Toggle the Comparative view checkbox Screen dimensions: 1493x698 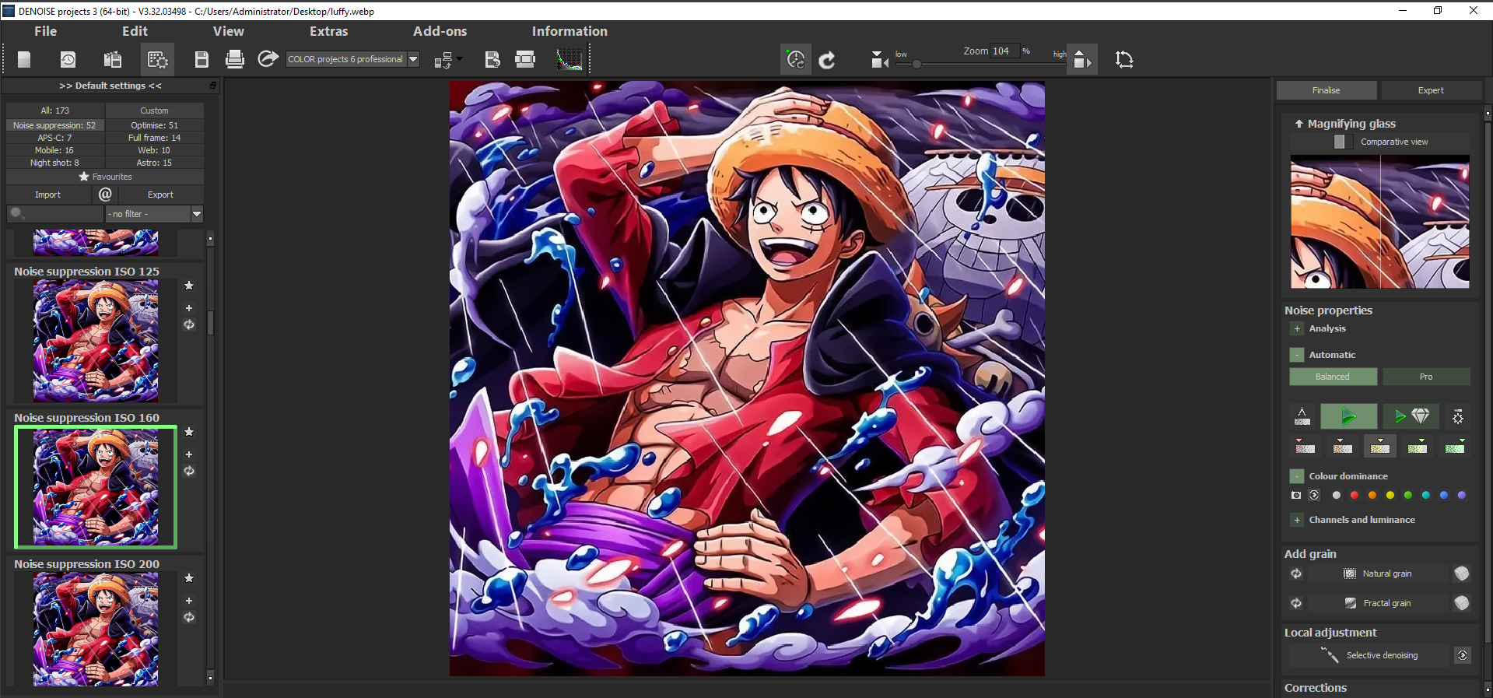click(1340, 142)
